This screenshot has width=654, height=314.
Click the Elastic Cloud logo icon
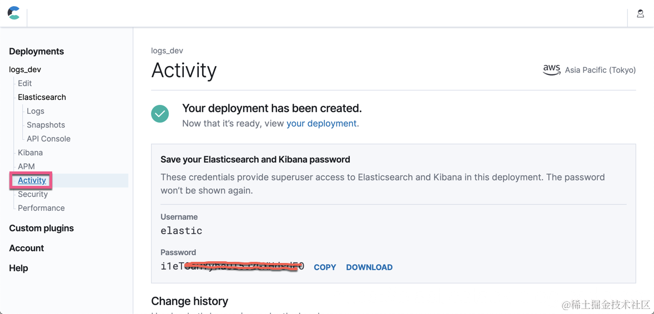[x=14, y=13]
